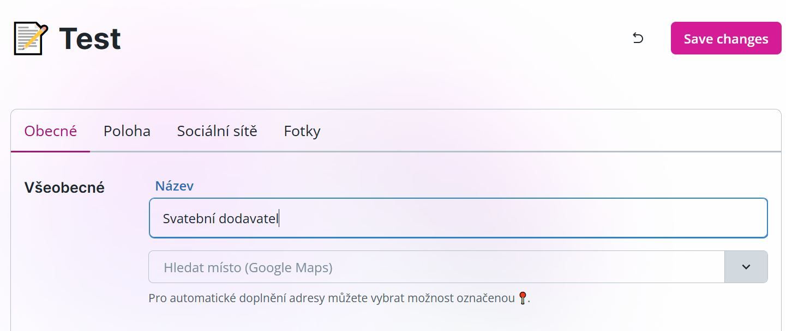Select the Fotky tab

[x=302, y=131]
